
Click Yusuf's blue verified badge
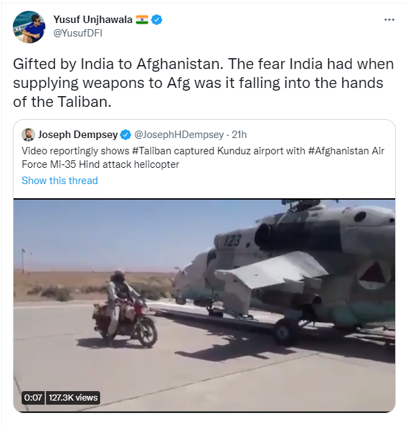click(156, 20)
